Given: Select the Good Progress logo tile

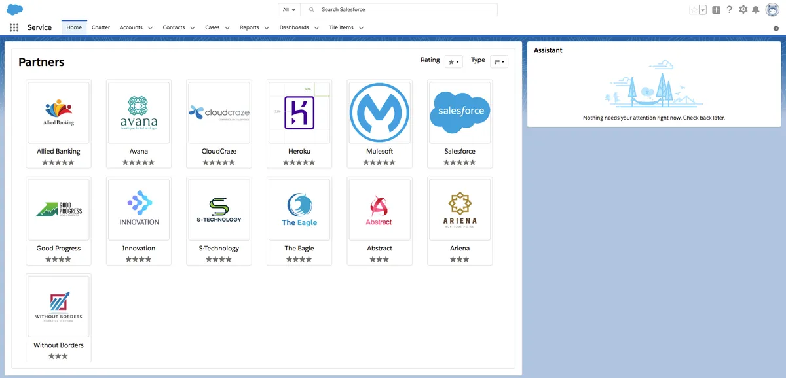Looking at the screenshot, I should [x=59, y=209].
